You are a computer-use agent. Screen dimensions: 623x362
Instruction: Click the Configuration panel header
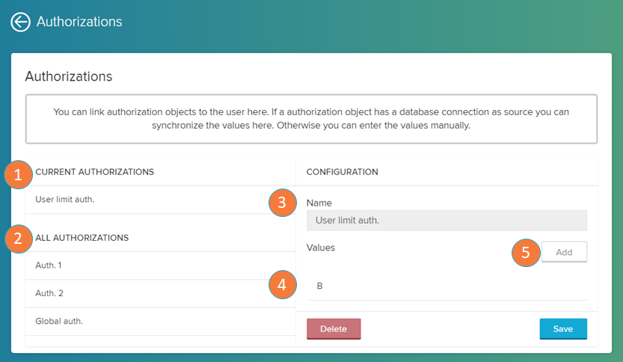tap(342, 172)
